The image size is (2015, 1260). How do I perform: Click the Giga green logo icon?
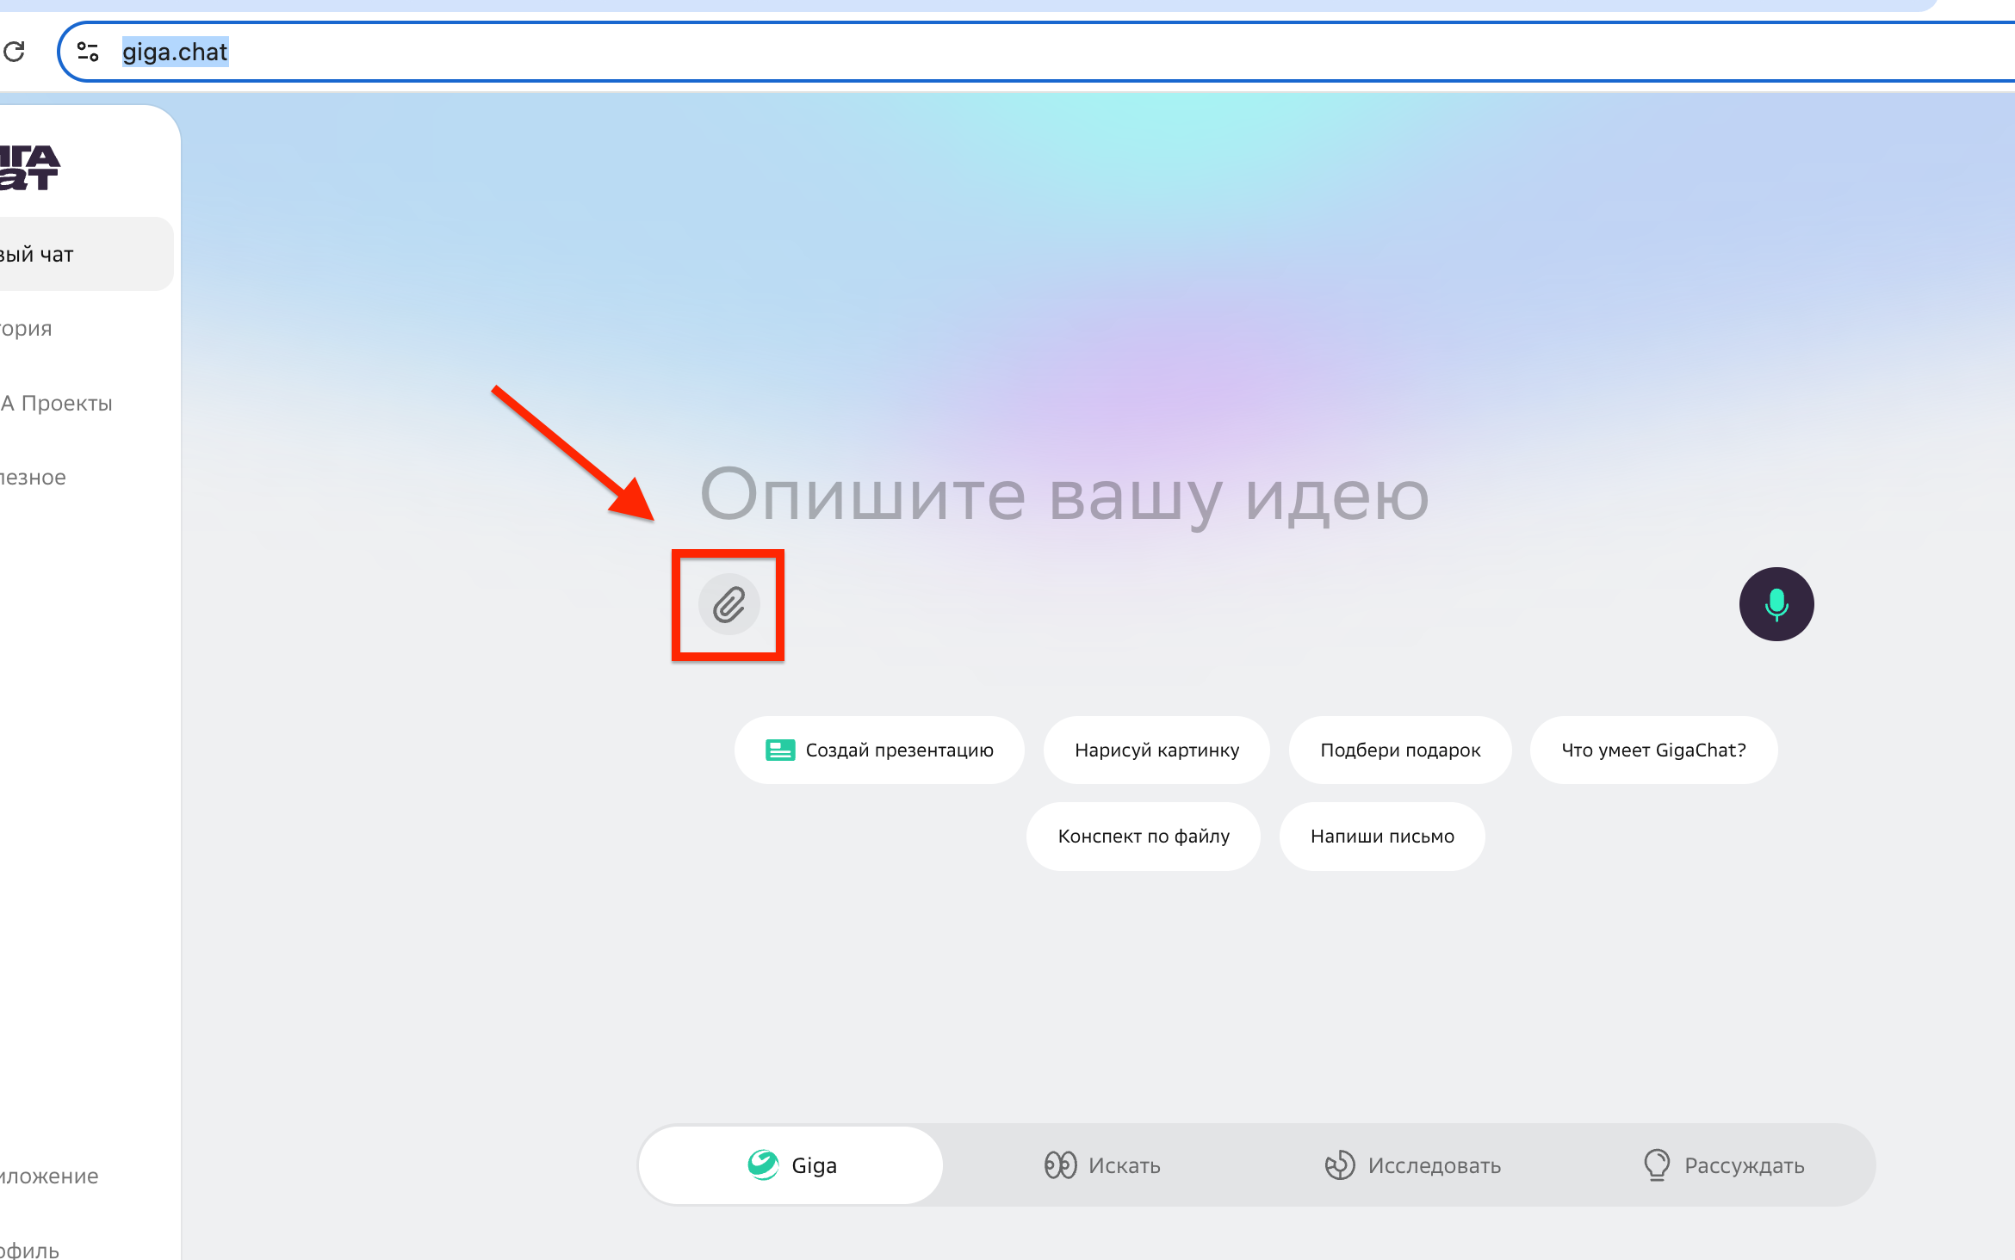763,1165
